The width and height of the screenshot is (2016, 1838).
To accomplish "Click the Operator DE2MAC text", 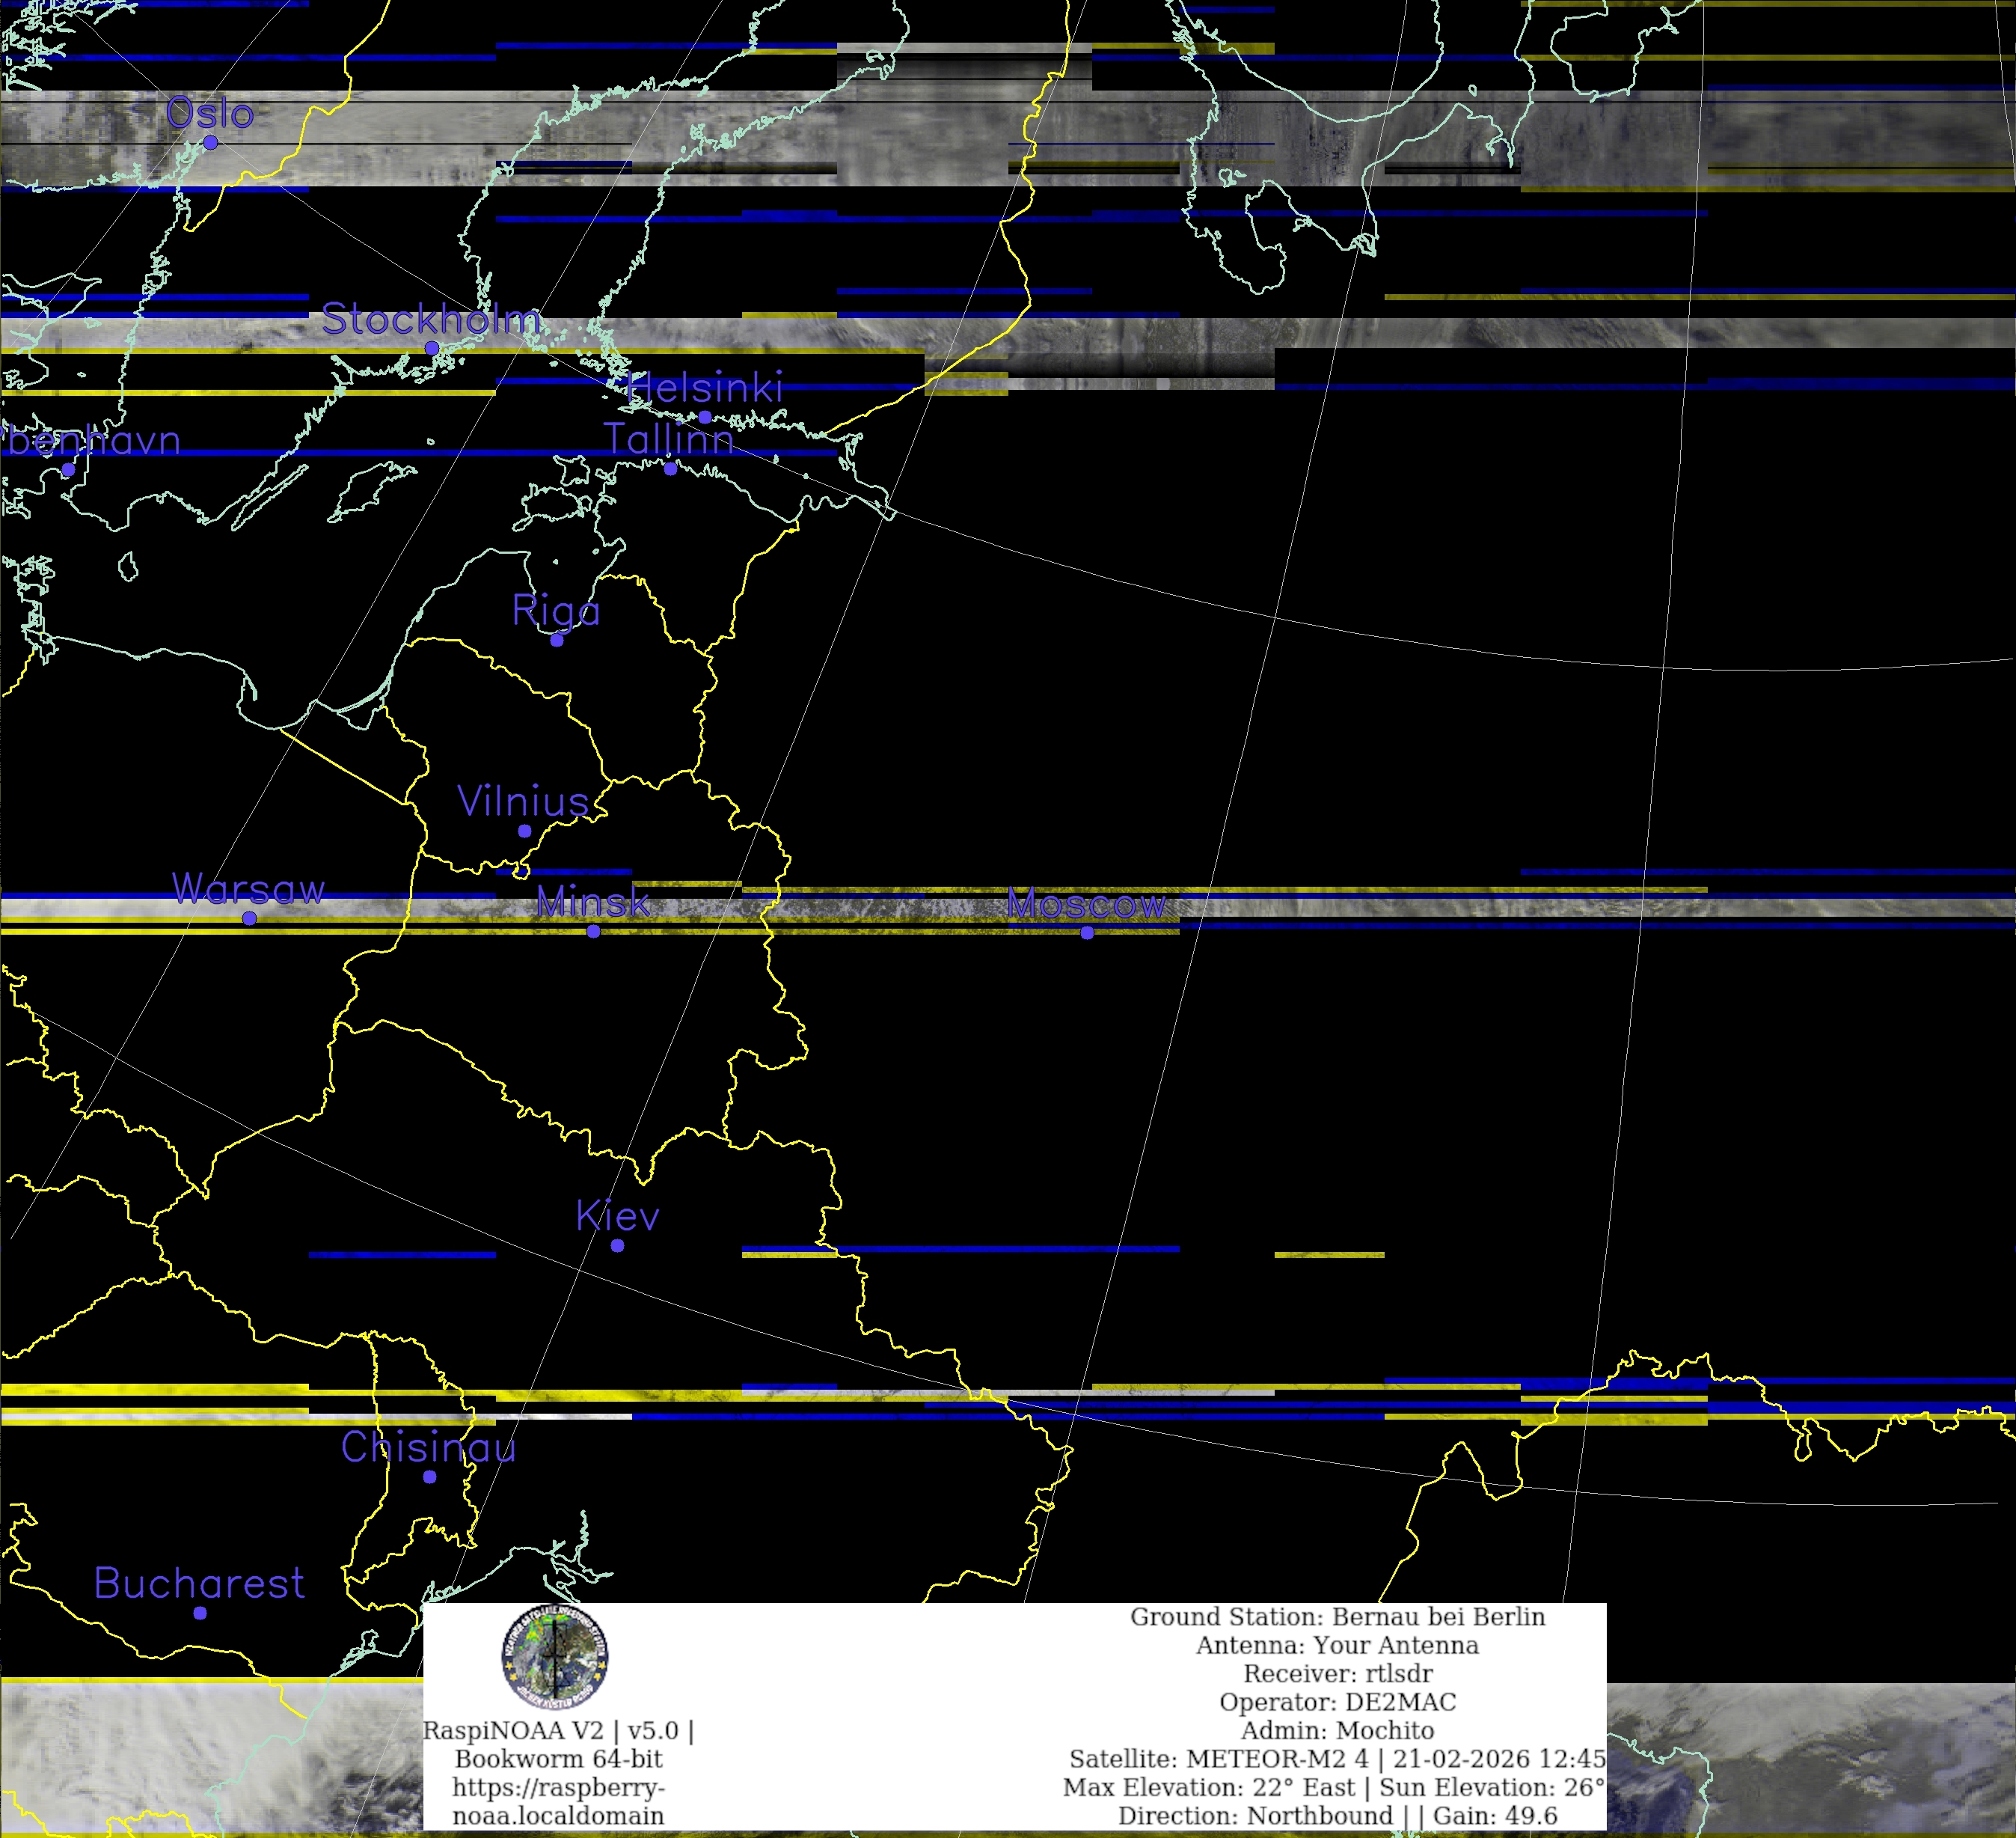I will (1337, 1702).
